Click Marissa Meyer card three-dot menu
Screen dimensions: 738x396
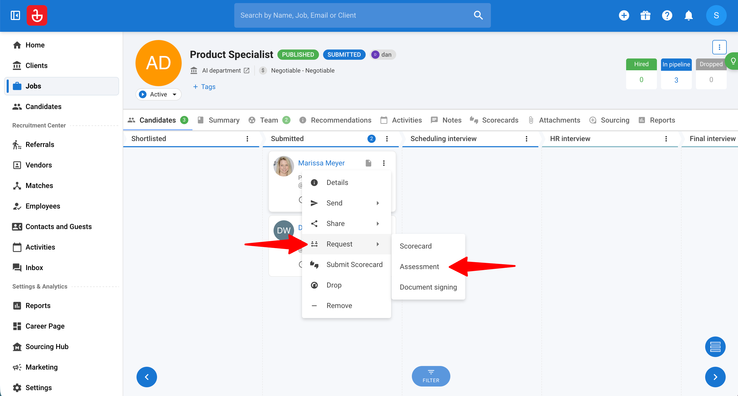click(384, 163)
